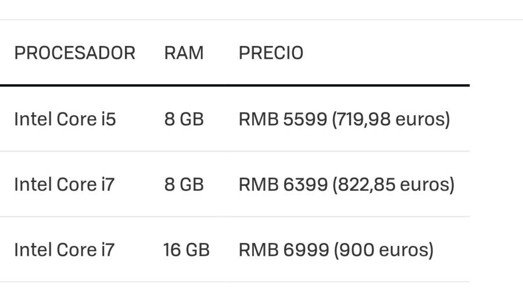Click the thick black header divider line
The image size is (523, 304).
pyautogui.click(x=235, y=85)
